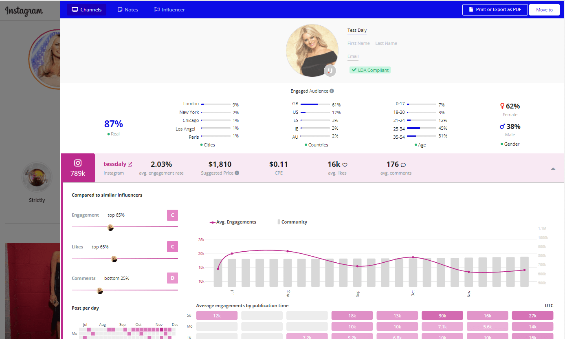565x339 pixels.
Task: Click the Print or Export as PDF button
Action: click(x=495, y=9)
